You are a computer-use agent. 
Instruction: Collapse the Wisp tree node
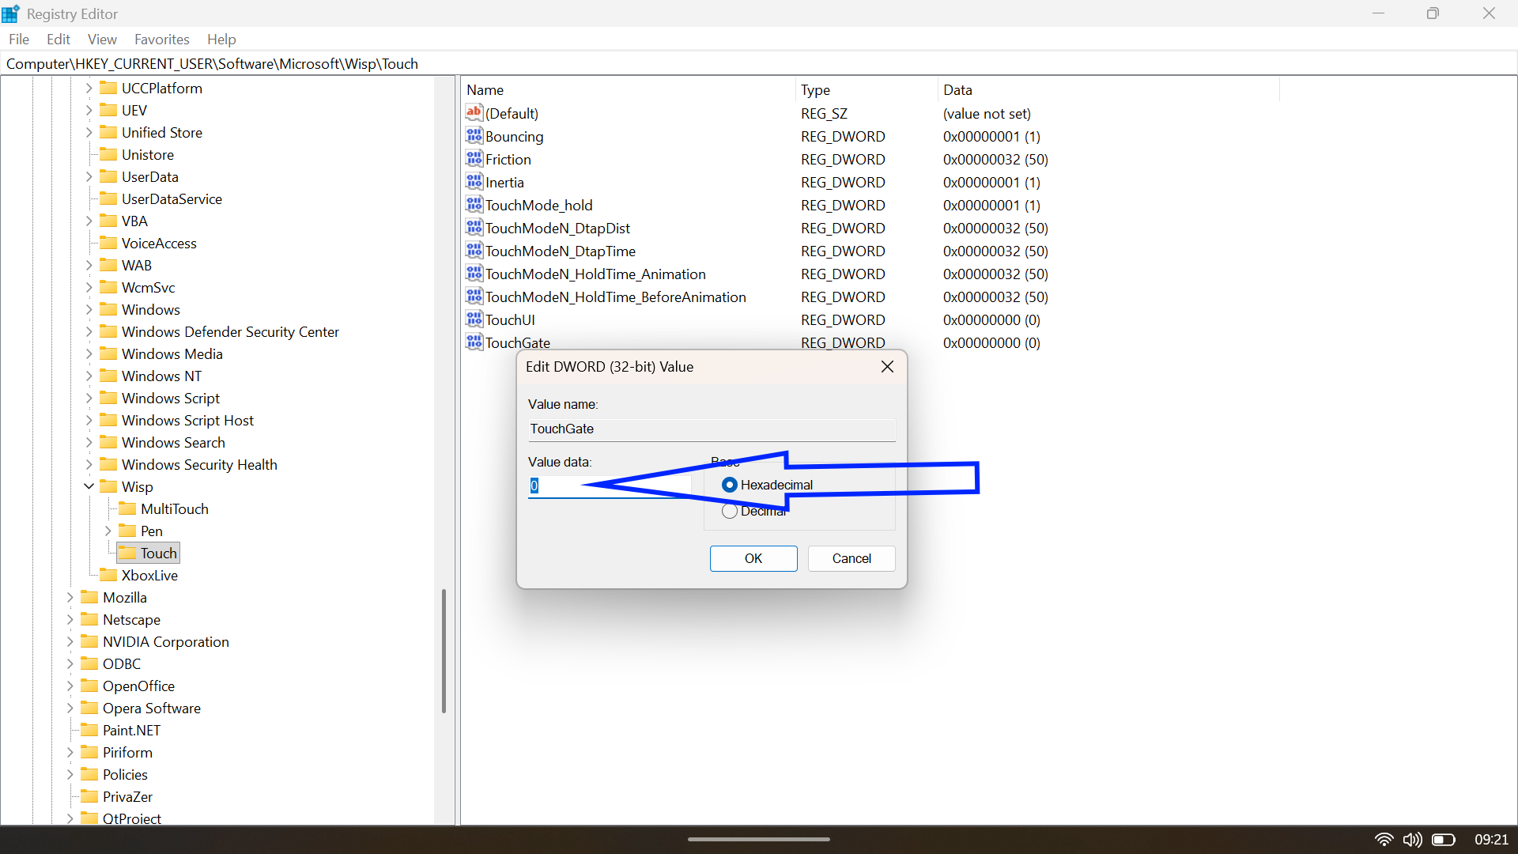click(x=89, y=486)
